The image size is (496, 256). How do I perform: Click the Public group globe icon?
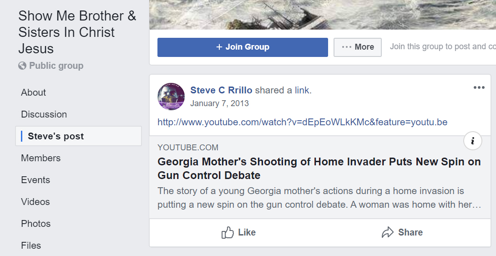(22, 66)
